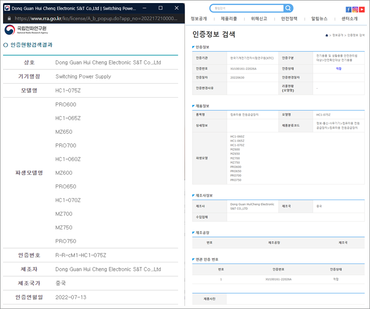This screenshot has width=370, height=309.
Task: Select derived model 'MZ700' in popup
Action: click(64, 214)
